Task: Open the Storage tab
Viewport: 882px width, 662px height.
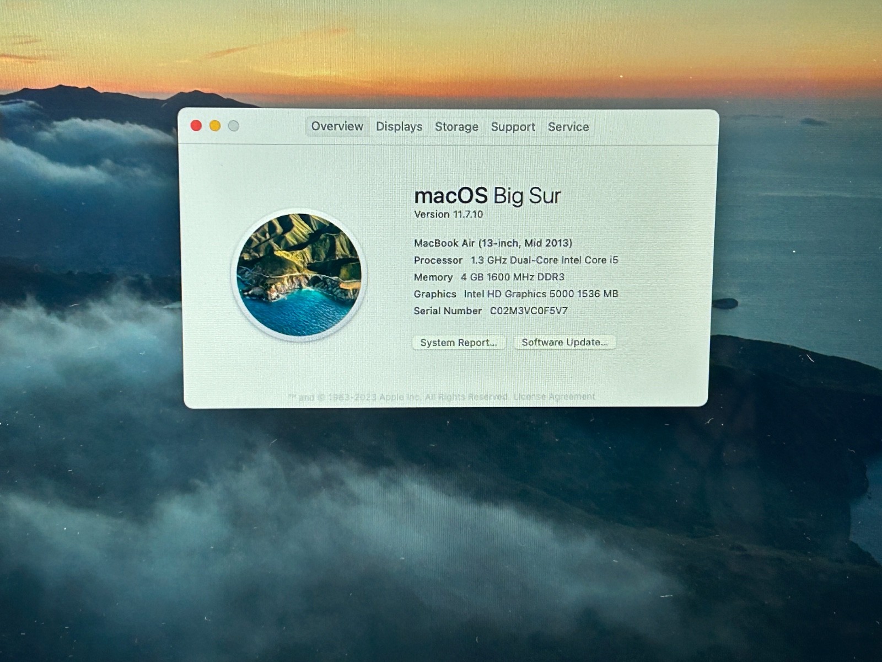Action: [x=456, y=127]
